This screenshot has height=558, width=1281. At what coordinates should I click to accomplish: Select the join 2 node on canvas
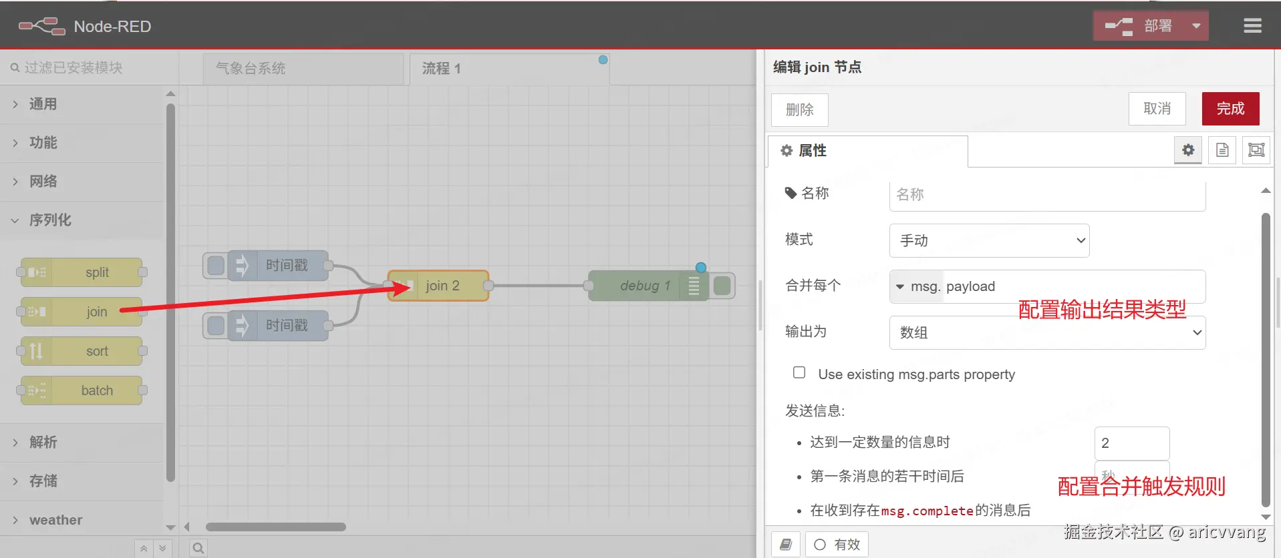(438, 286)
